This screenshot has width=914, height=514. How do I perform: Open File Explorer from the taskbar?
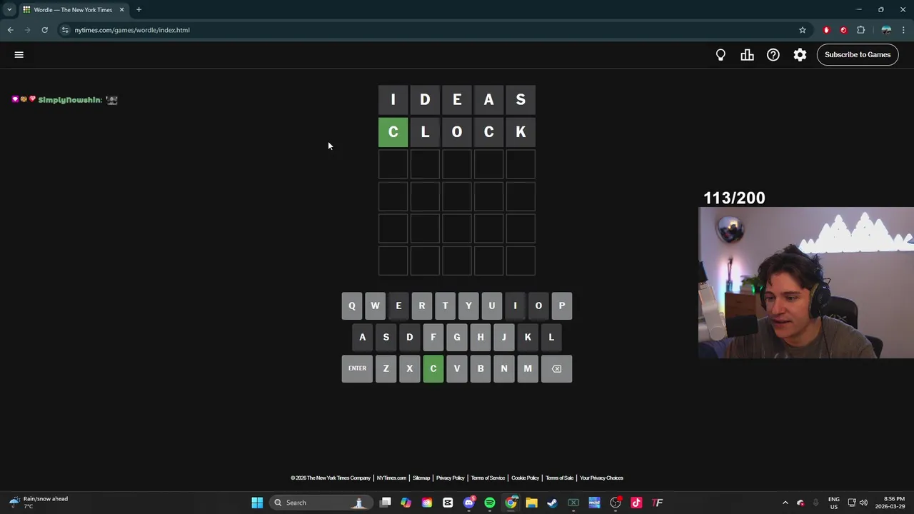[x=531, y=503]
